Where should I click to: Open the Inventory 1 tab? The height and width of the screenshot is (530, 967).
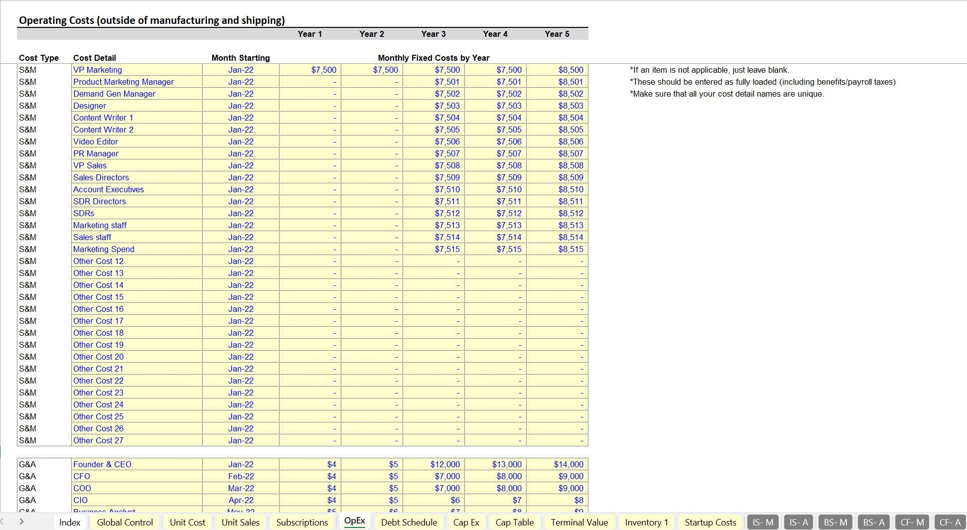(x=647, y=522)
